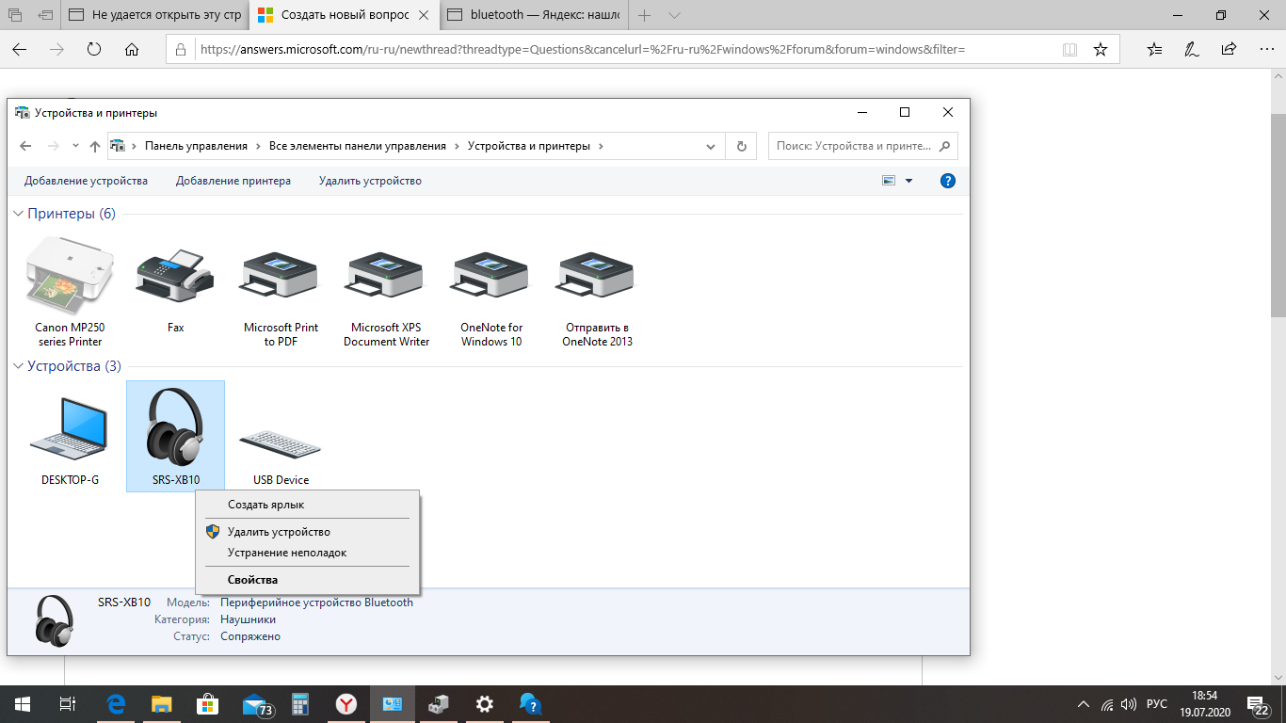Expand chevron after Панель управления breadcrumb
The width and height of the screenshot is (1286, 723).
[x=259, y=146]
